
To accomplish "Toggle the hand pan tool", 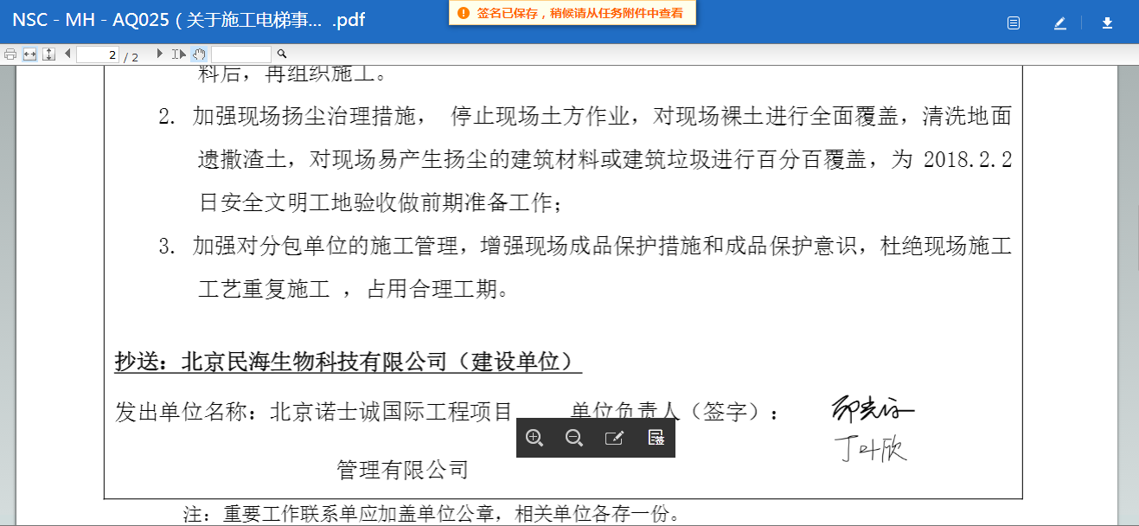I will (198, 53).
